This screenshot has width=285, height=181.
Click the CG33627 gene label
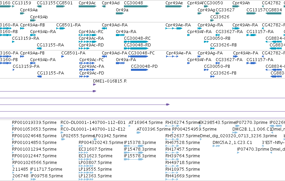pos(225,10)
